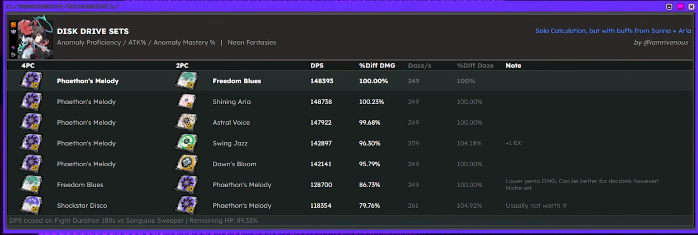This screenshot has height=235, width=698.
Task: Click the Usually not worth it note
Action: click(x=536, y=205)
